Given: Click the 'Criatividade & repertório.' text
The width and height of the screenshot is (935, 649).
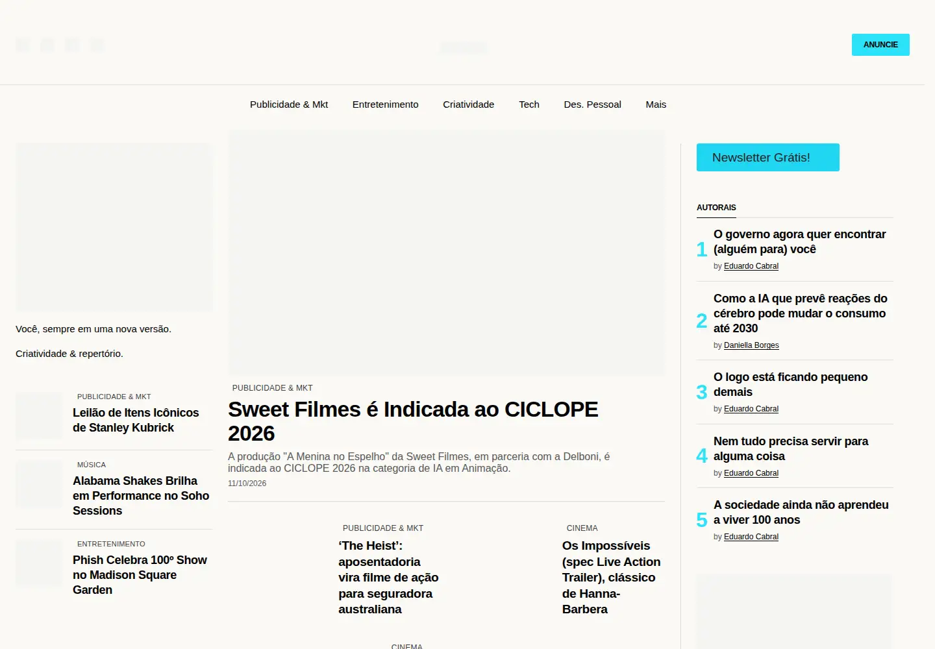Looking at the screenshot, I should click(69, 354).
